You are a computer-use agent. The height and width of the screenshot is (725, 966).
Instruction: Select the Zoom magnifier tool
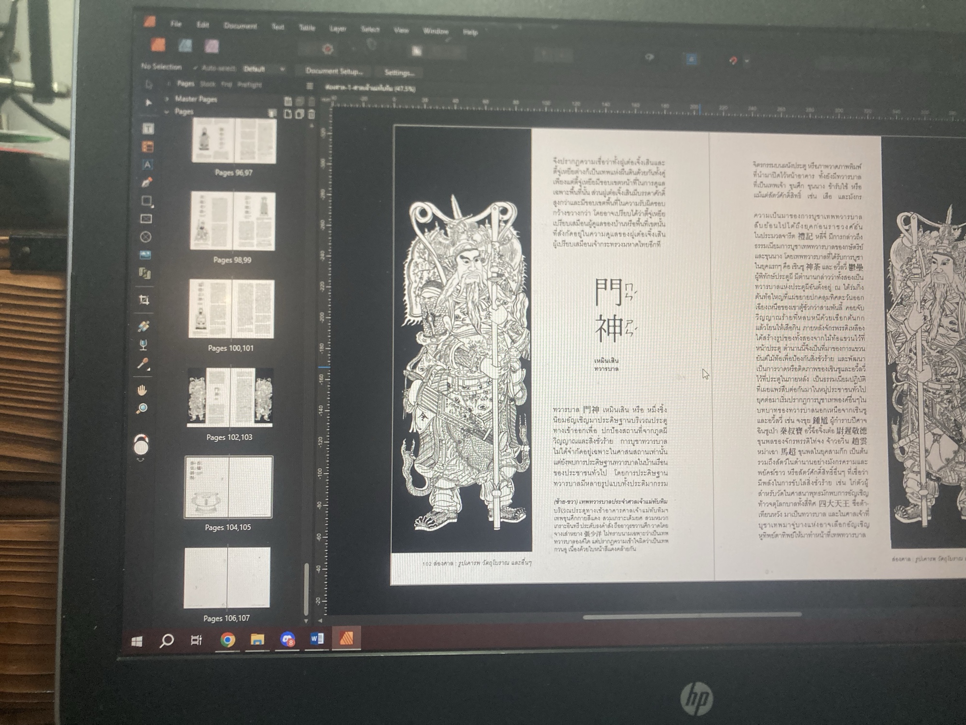pyautogui.click(x=142, y=409)
